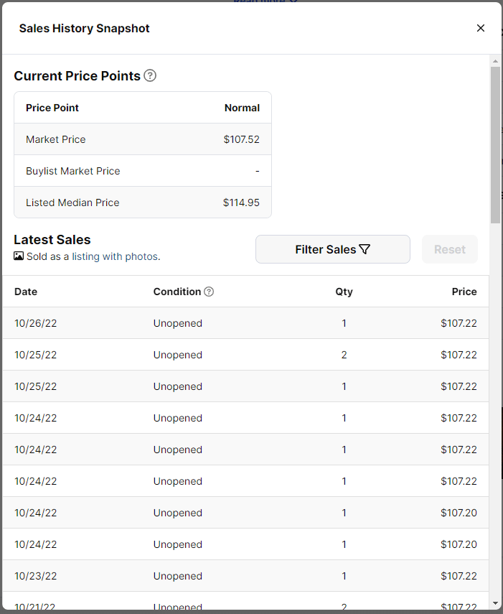Screen dimensions: 503x614
Task: Click the Date column header
Action: (26, 292)
